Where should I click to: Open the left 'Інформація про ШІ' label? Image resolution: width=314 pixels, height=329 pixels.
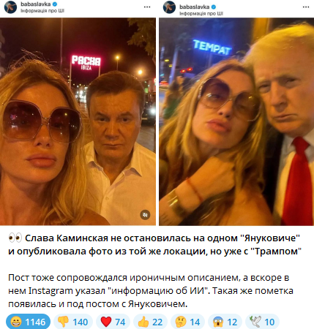(42, 10)
